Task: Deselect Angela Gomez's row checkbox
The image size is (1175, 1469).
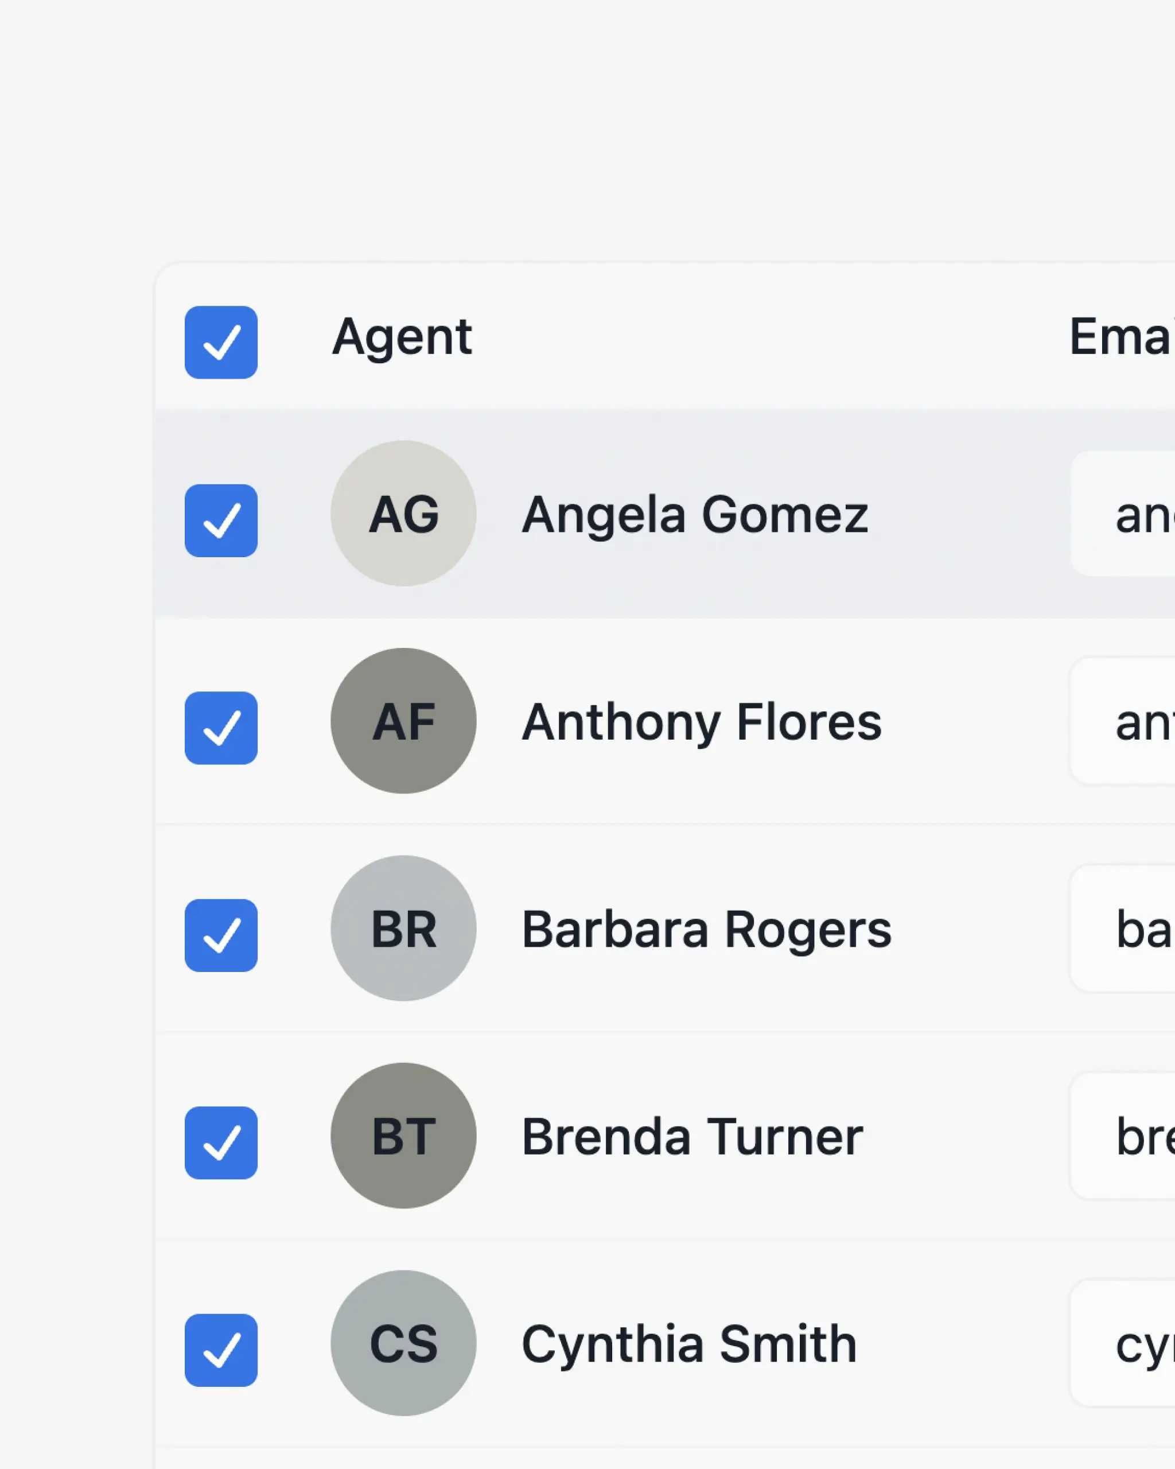Action: coord(221,520)
